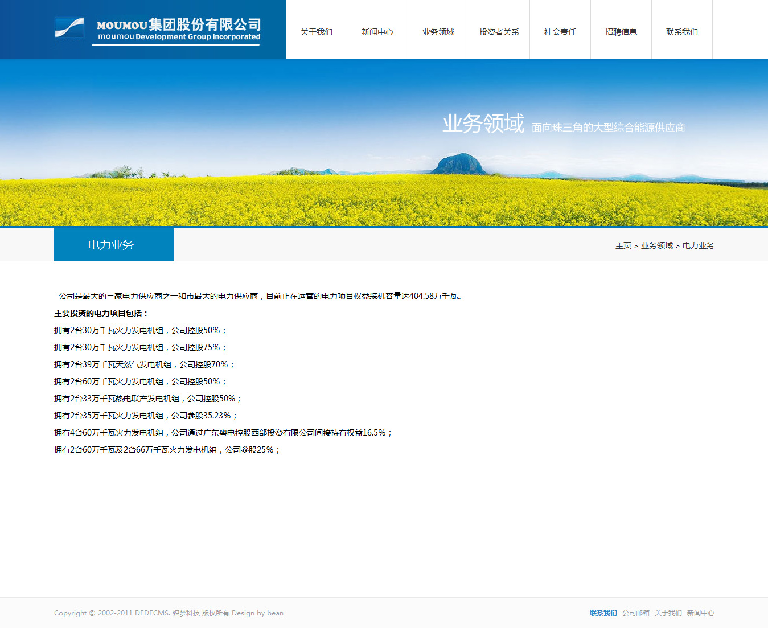Click the footer 关于我们 link
The height and width of the screenshot is (628, 768).
coord(668,613)
